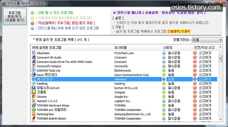The image size is (228, 127).
Task: Click the DAEMON Tools Lite icon
Action: [34, 70]
